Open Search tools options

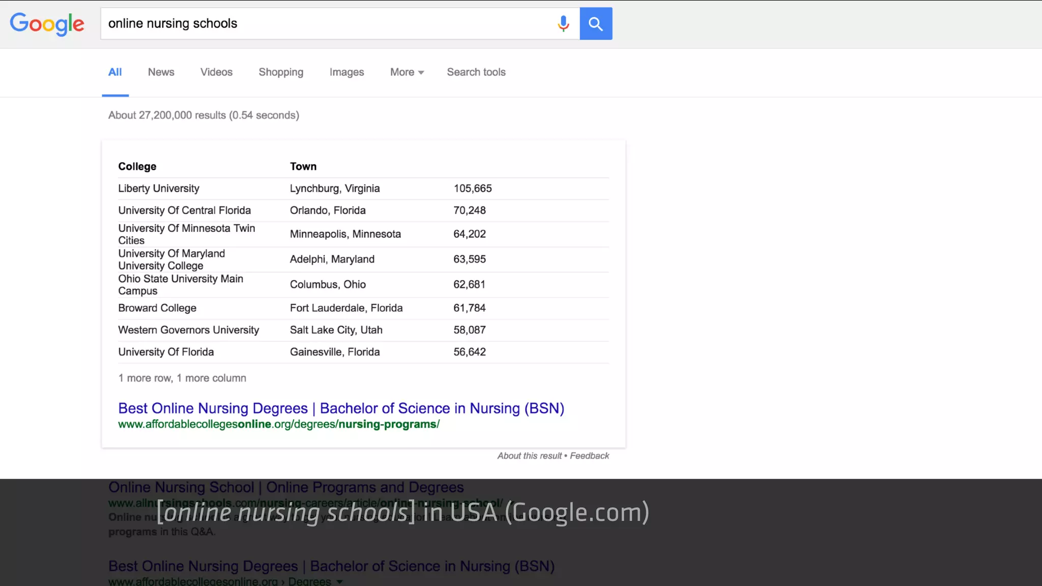point(476,72)
